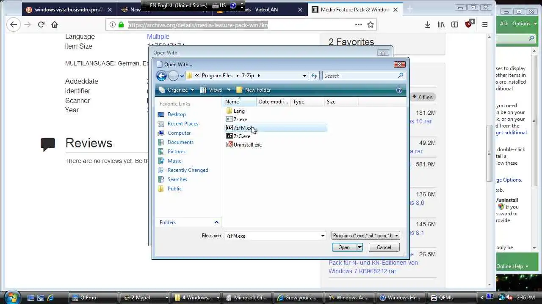The height and width of the screenshot is (304, 542).
Task: Switch to QtEmu in the taskbar
Action: [x=92, y=298]
